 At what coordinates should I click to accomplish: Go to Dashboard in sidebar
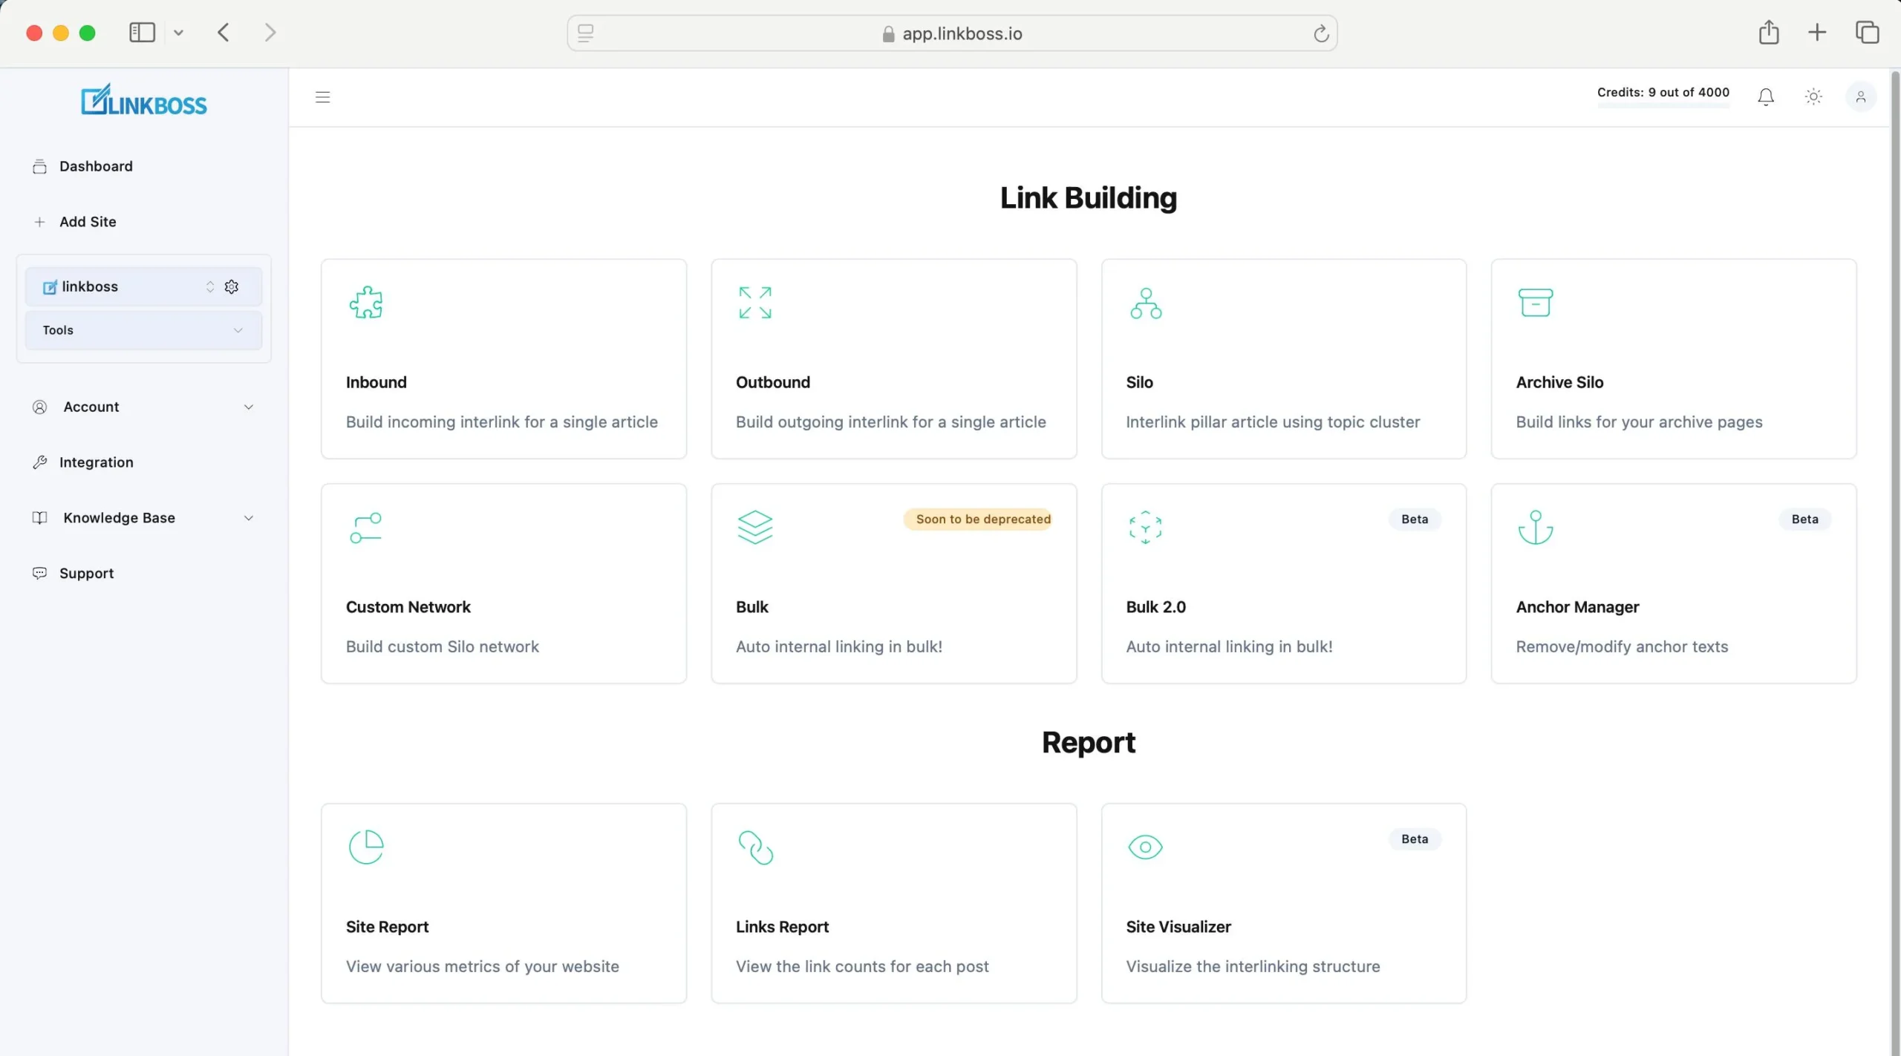pos(96,166)
